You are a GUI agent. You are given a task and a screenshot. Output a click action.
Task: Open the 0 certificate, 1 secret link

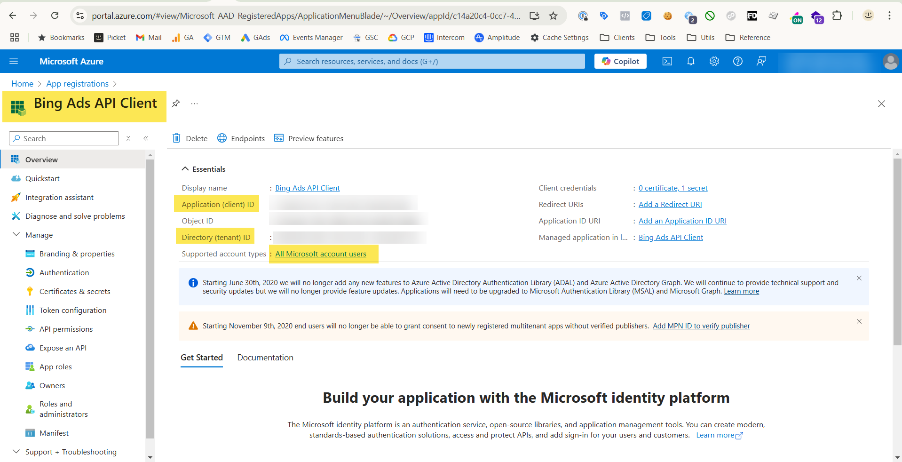(673, 188)
